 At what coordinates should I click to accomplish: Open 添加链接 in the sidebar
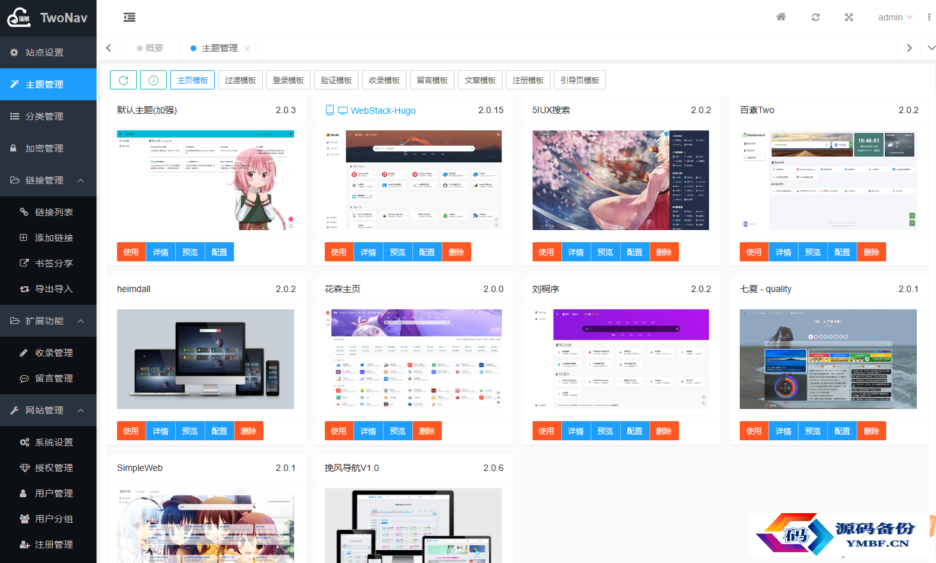[x=48, y=238]
